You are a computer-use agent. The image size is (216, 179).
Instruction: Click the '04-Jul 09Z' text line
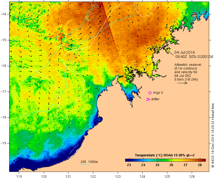tap(183, 76)
